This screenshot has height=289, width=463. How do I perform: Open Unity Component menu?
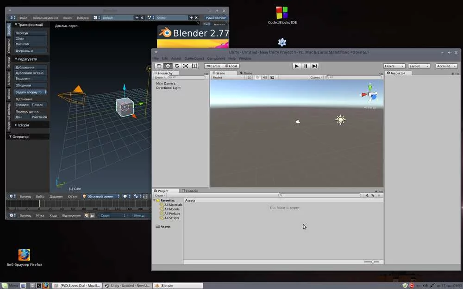click(x=216, y=58)
